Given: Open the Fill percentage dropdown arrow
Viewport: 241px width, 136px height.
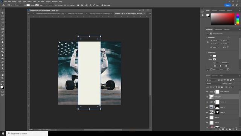Looking at the screenshot, I should pyautogui.click(x=233, y=87).
